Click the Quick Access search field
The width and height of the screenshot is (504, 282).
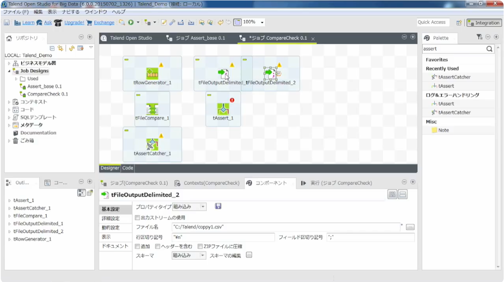click(x=433, y=22)
